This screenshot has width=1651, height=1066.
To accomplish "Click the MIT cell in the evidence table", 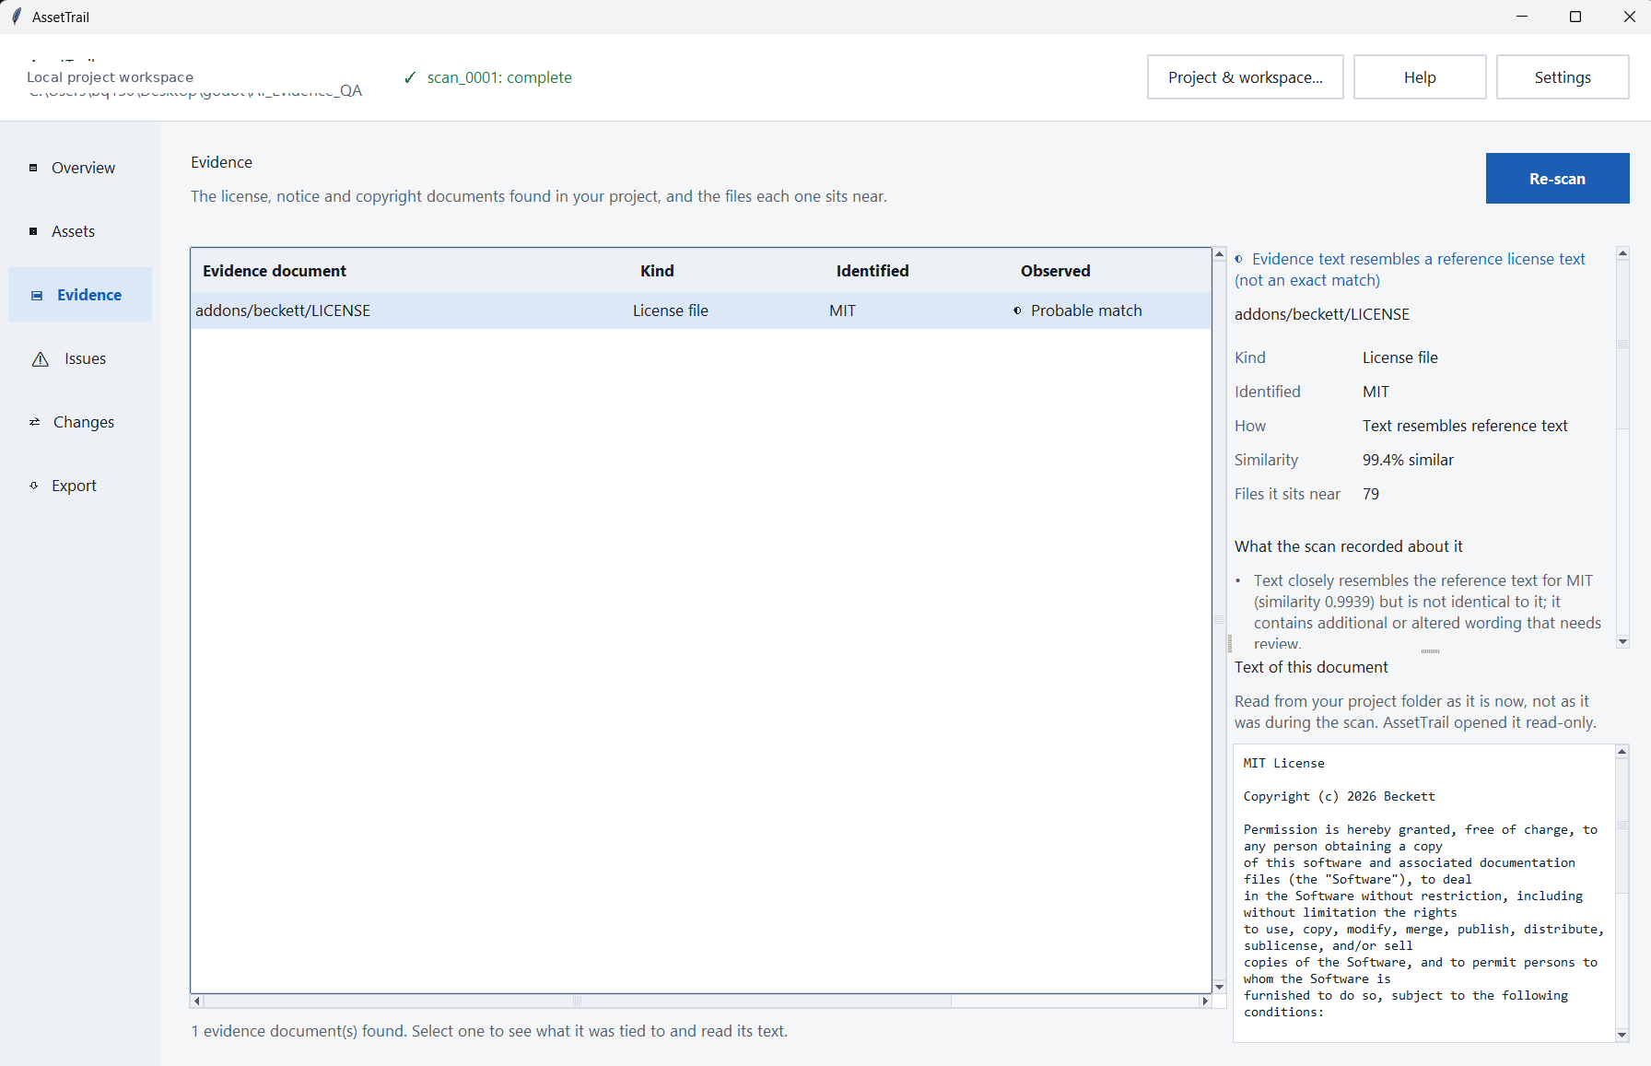I will click(842, 310).
